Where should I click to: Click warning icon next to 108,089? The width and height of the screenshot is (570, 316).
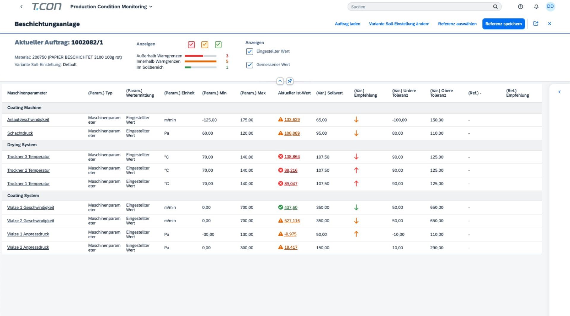[281, 133]
